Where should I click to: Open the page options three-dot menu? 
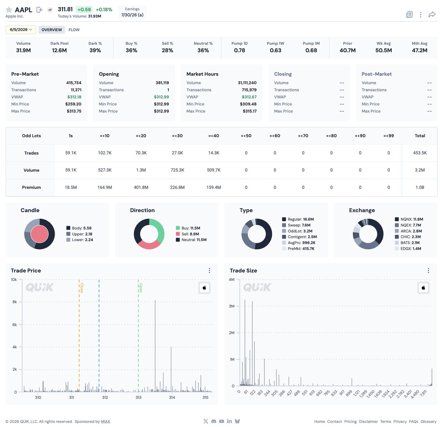pyautogui.click(x=421, y=14)
